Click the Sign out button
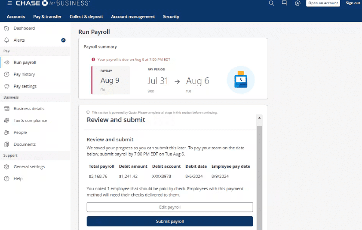This screenshot has width=362, height=230. [353, 3]
